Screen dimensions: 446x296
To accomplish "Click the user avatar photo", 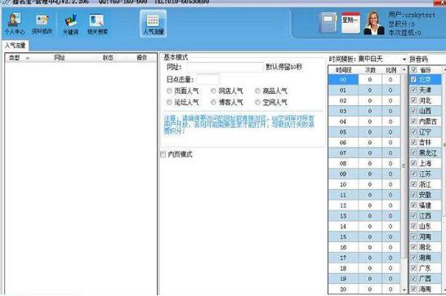I will coord(374,23).
